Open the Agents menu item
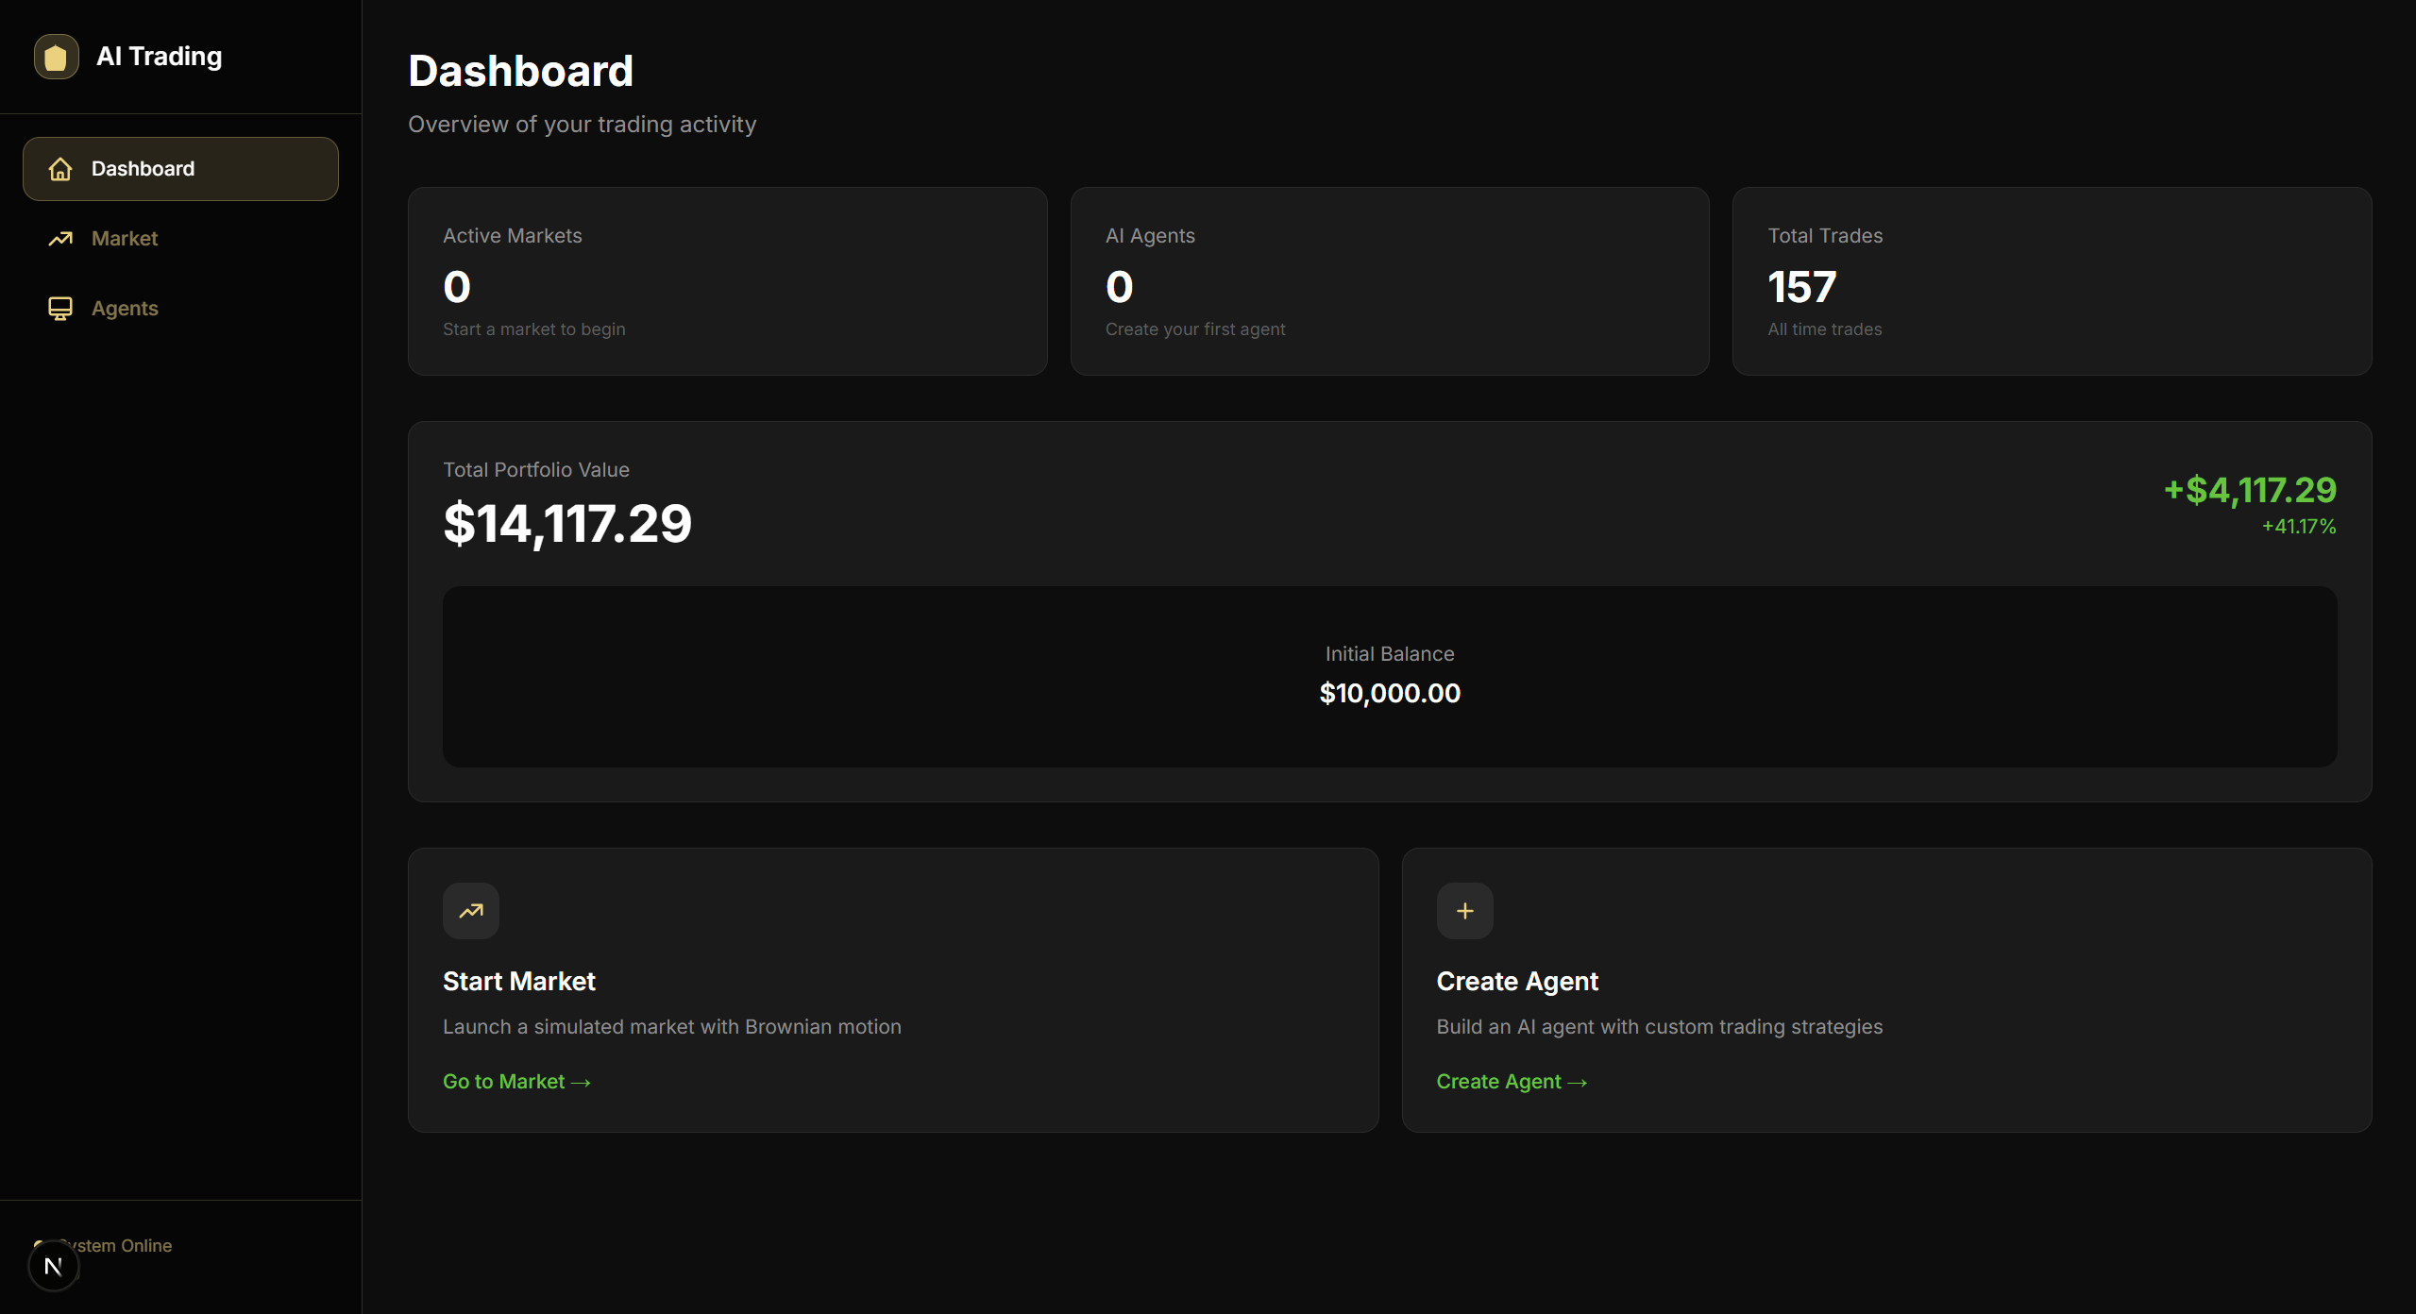 (x=125, y=309)
